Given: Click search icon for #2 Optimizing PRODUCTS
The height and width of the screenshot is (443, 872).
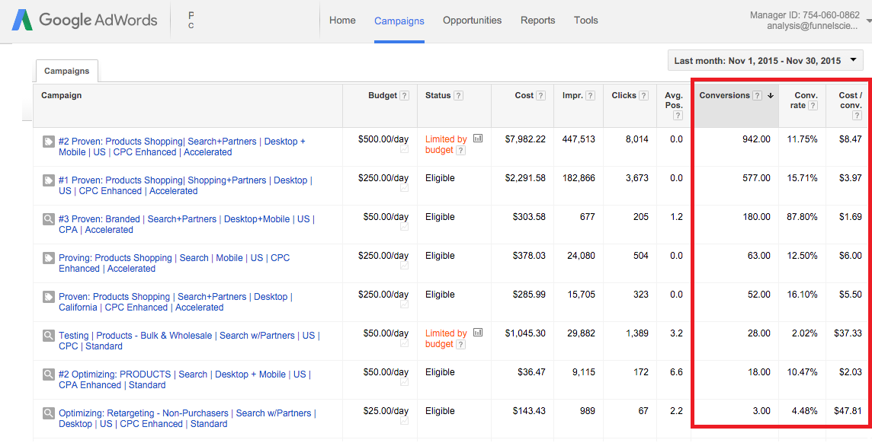Looking at the screenshot, I should [x=48, y=374].
